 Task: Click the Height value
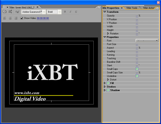tap(137, 30)
